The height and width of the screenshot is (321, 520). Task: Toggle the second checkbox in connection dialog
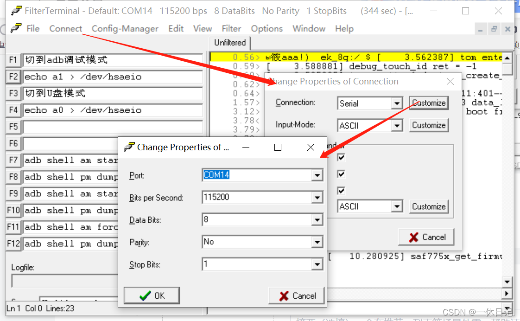341,174
